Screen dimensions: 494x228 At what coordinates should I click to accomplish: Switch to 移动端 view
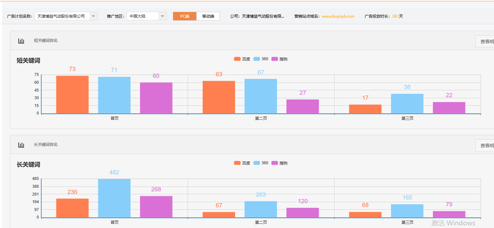click(x=208, y=16)
